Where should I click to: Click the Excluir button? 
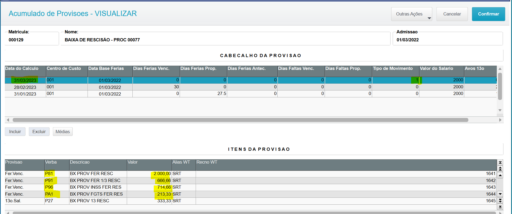(x=39, y=132)
